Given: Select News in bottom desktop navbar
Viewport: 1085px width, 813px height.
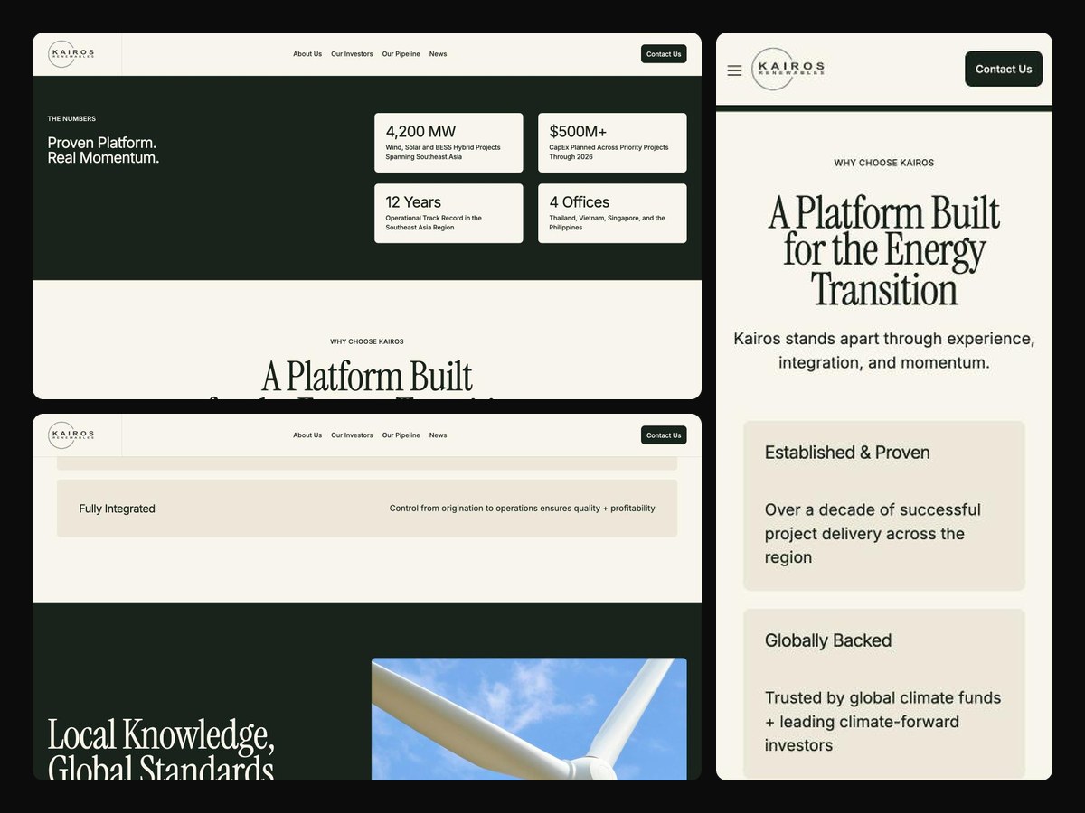Looking at the screenshot, I should click(x=438, y=435).
